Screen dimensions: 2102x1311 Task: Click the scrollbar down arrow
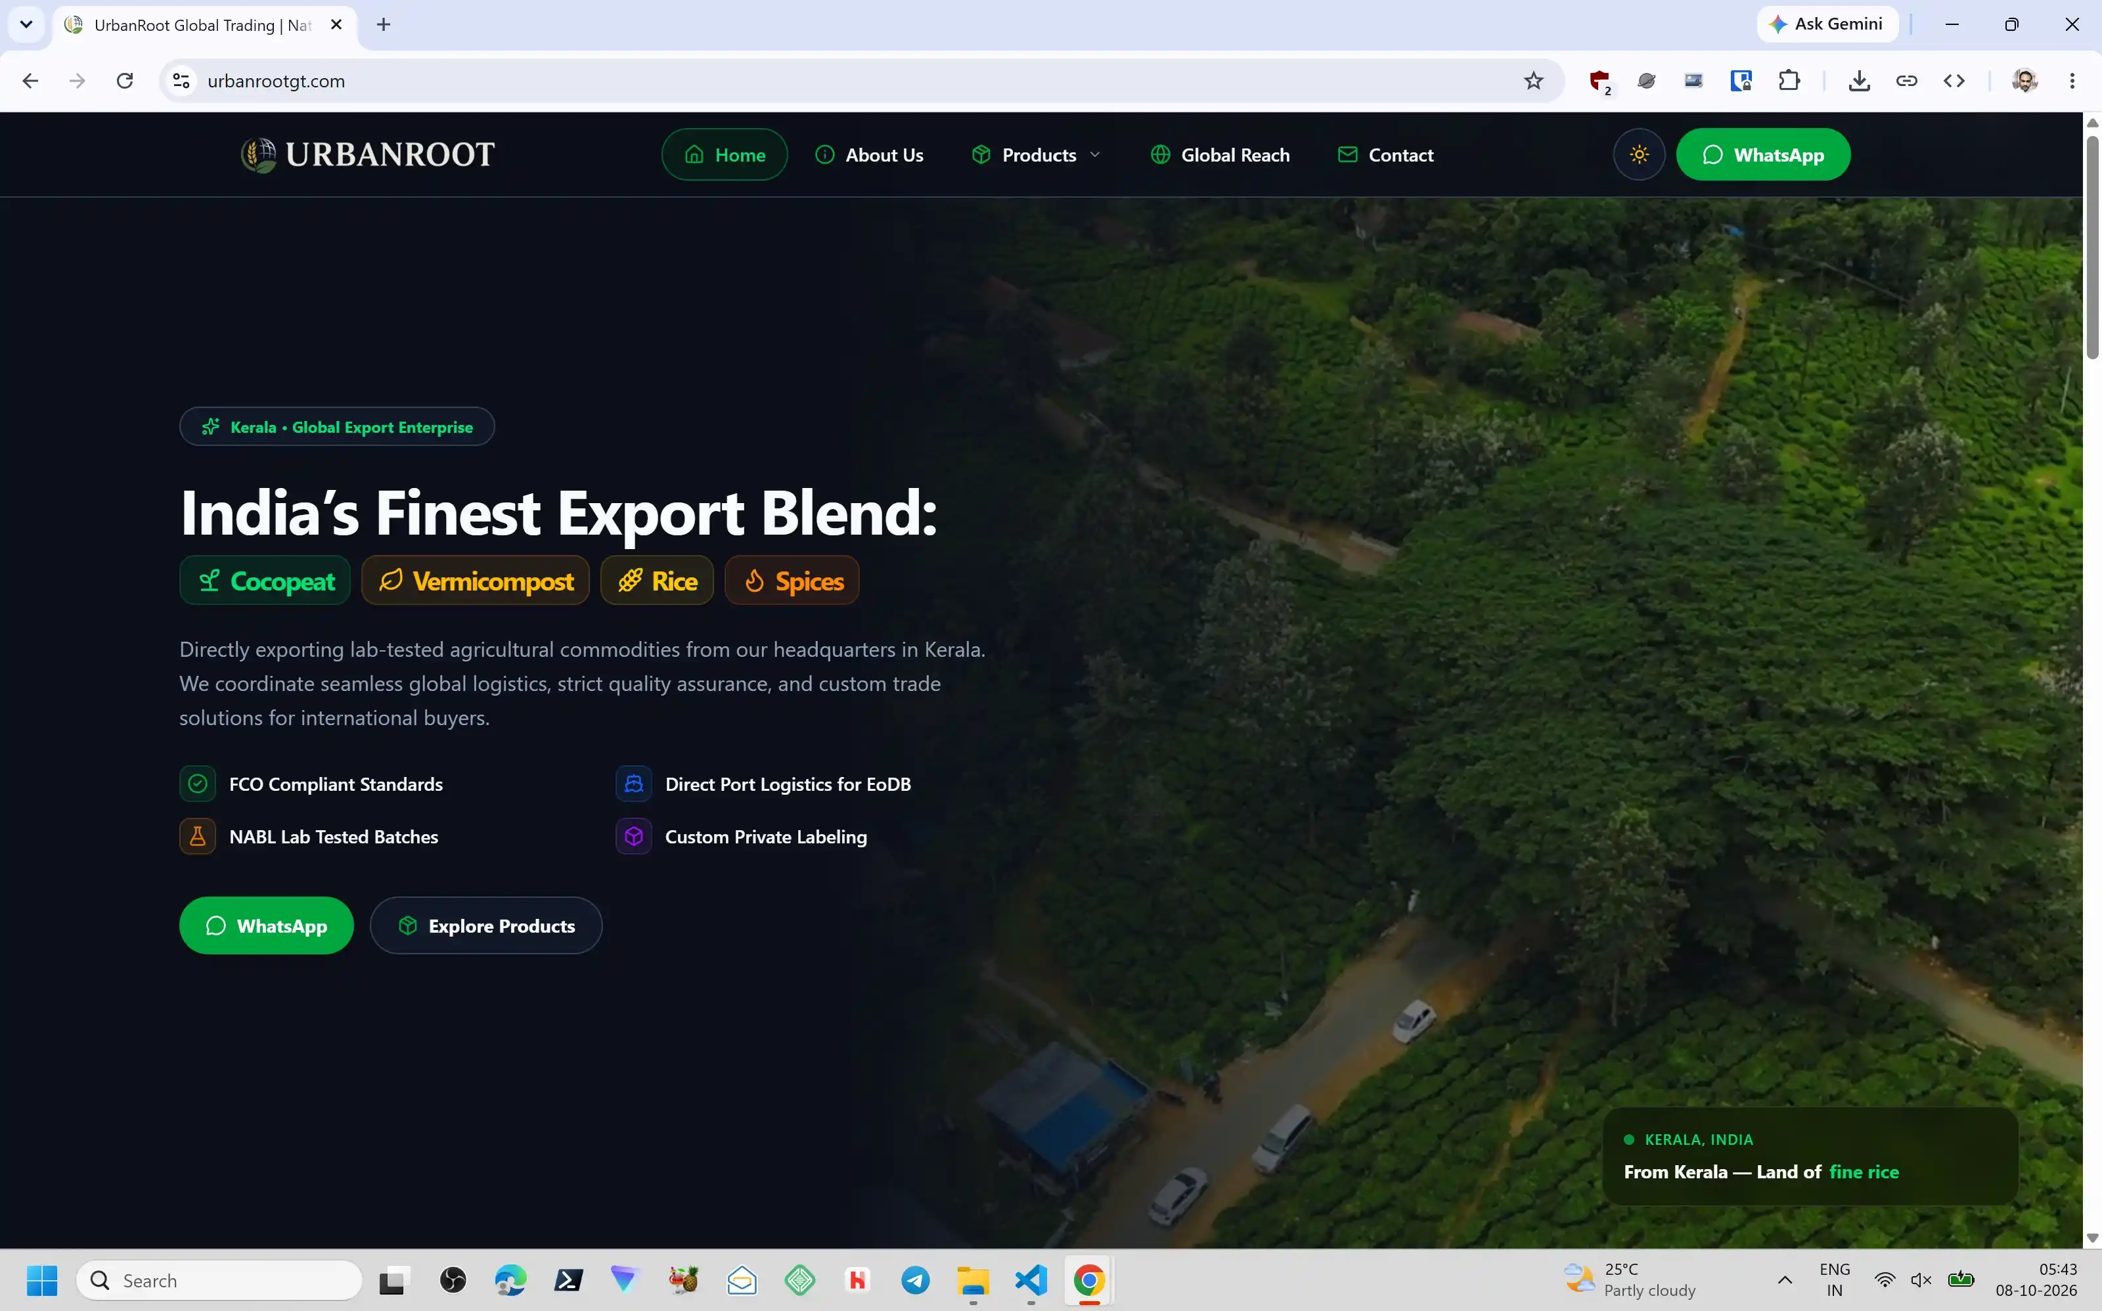2091,1237
